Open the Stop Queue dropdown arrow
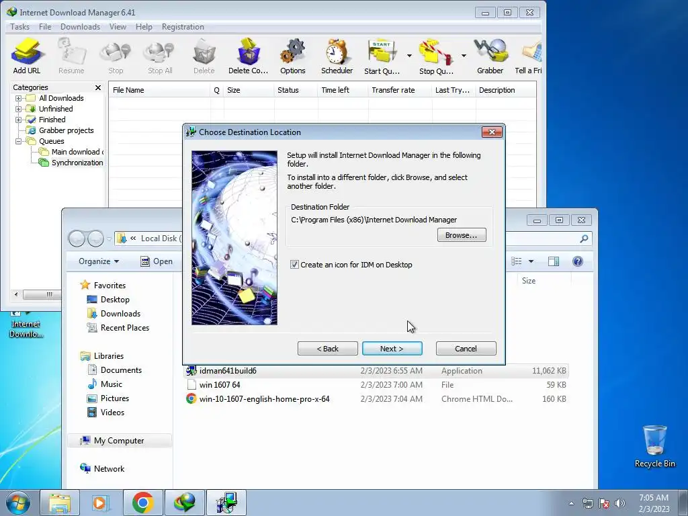Viewport: 688px width, 516px height. click(464, 56)
